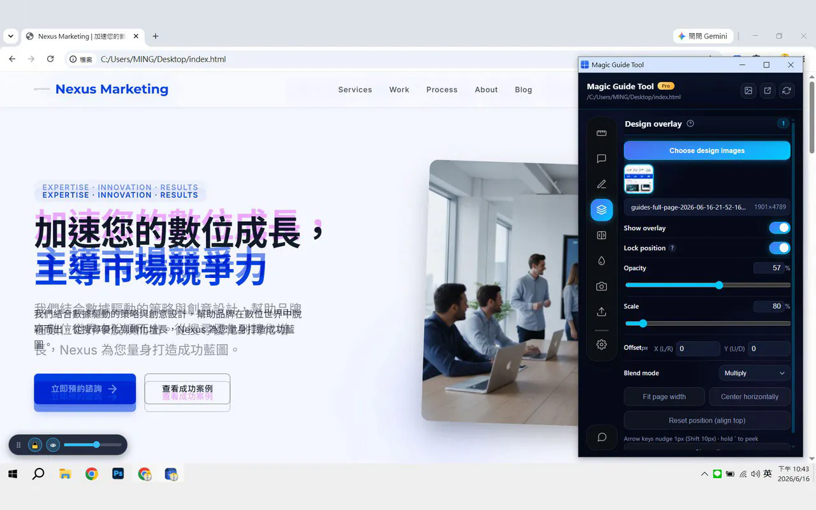Click the image icon in Magic Guide header
The height and width of the screenshot is (510, 816).
point(748,91)
